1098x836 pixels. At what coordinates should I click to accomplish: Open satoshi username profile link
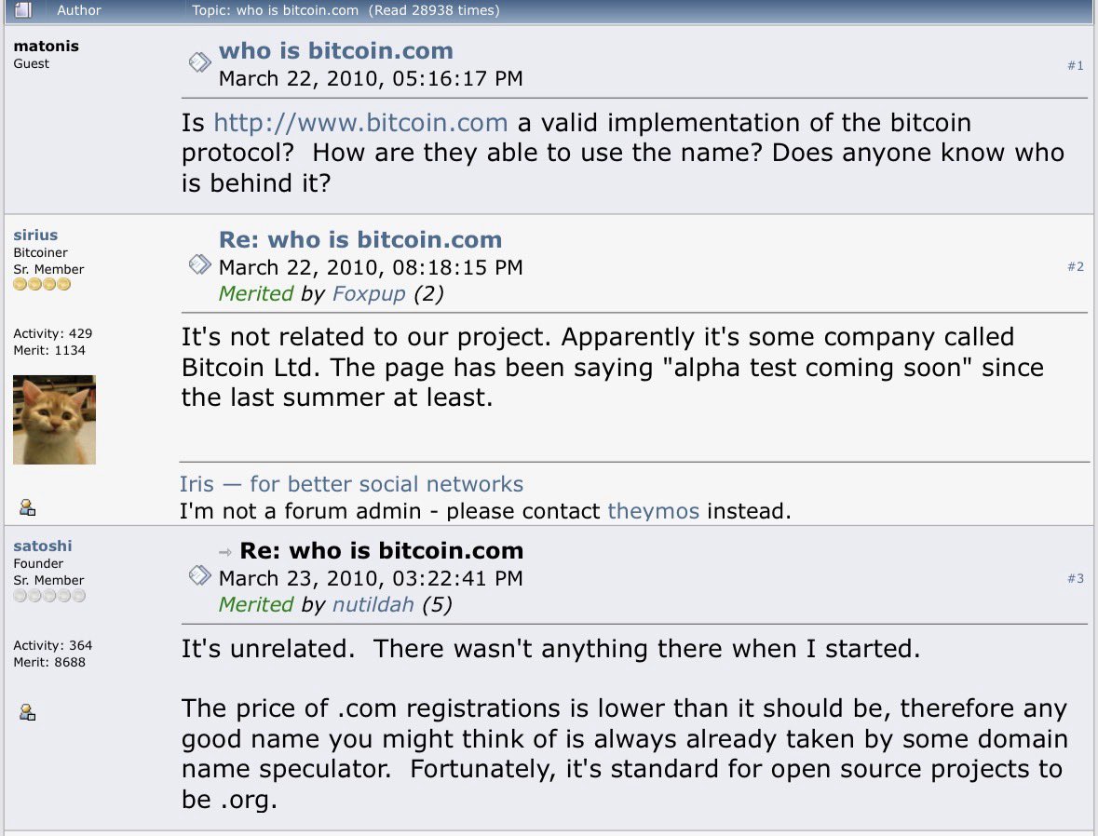point(42,546)
